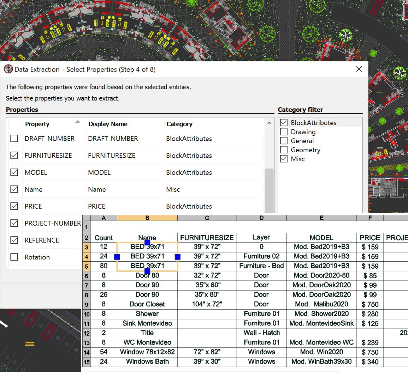
Task: Uncheck the PRICE property
Action: 14,206
